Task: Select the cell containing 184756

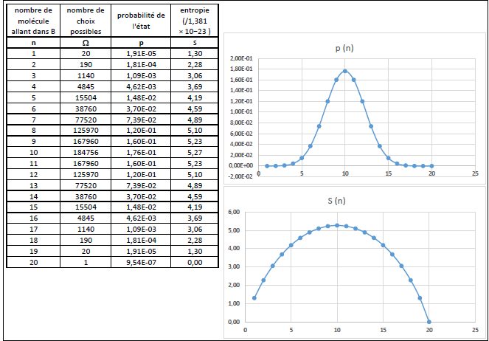Action: tap(86, 153)
